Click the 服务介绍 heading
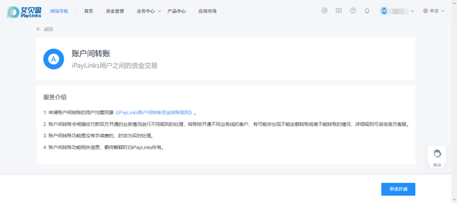The width and height of the screenshot is (457, 203). click(x=55, y=97)
